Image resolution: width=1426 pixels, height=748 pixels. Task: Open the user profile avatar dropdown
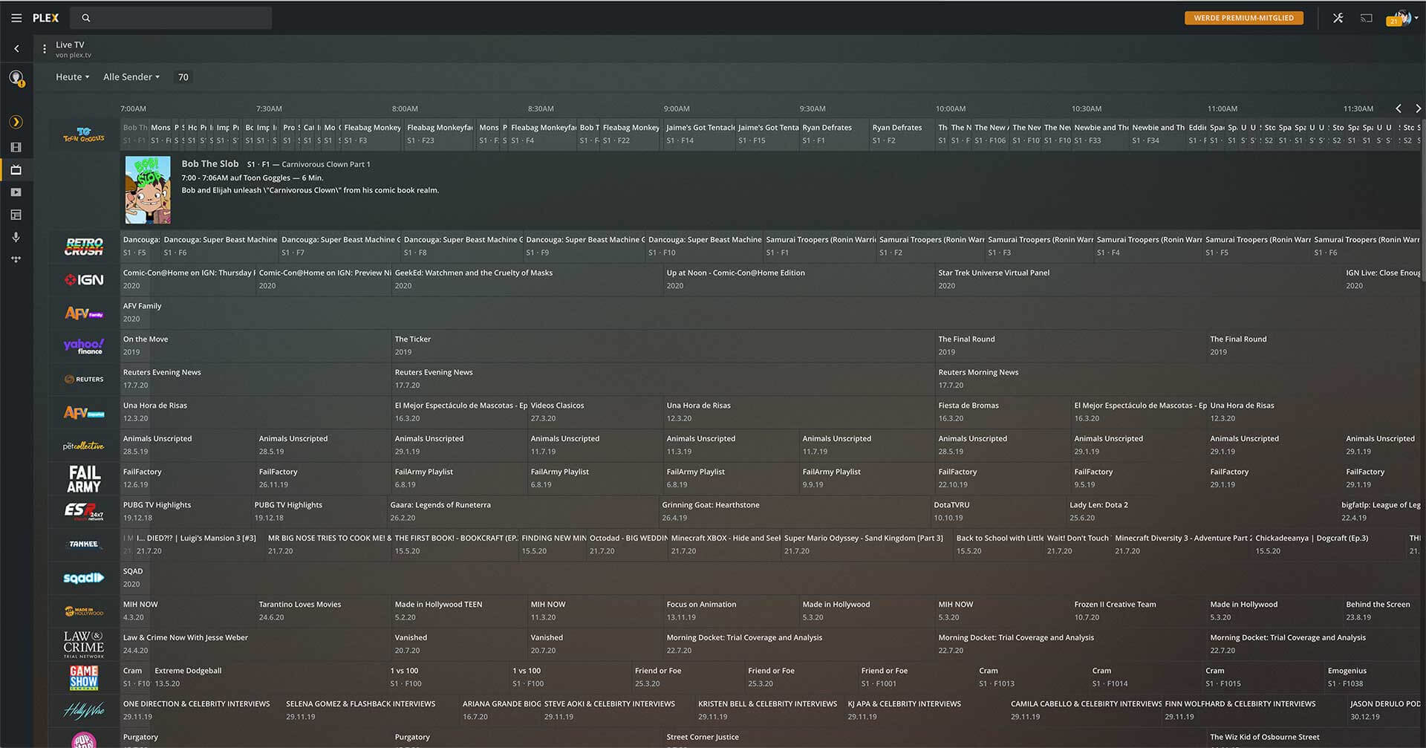1402,18
